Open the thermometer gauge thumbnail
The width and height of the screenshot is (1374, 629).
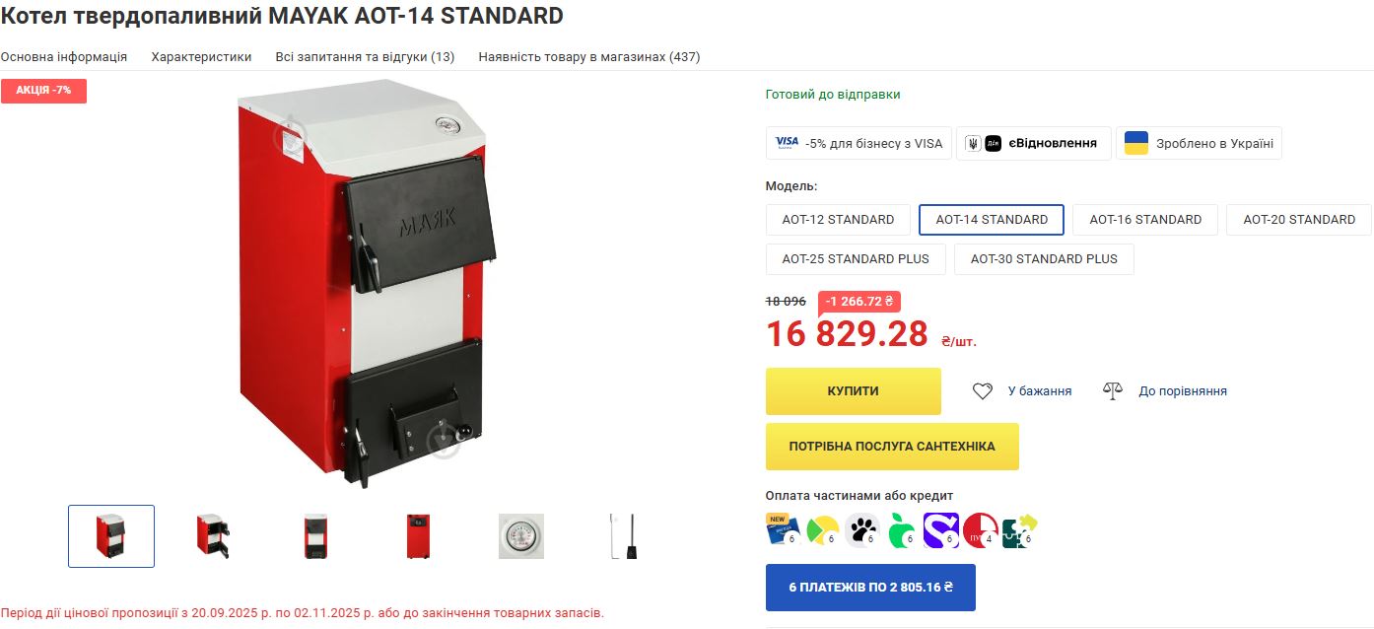520,536
